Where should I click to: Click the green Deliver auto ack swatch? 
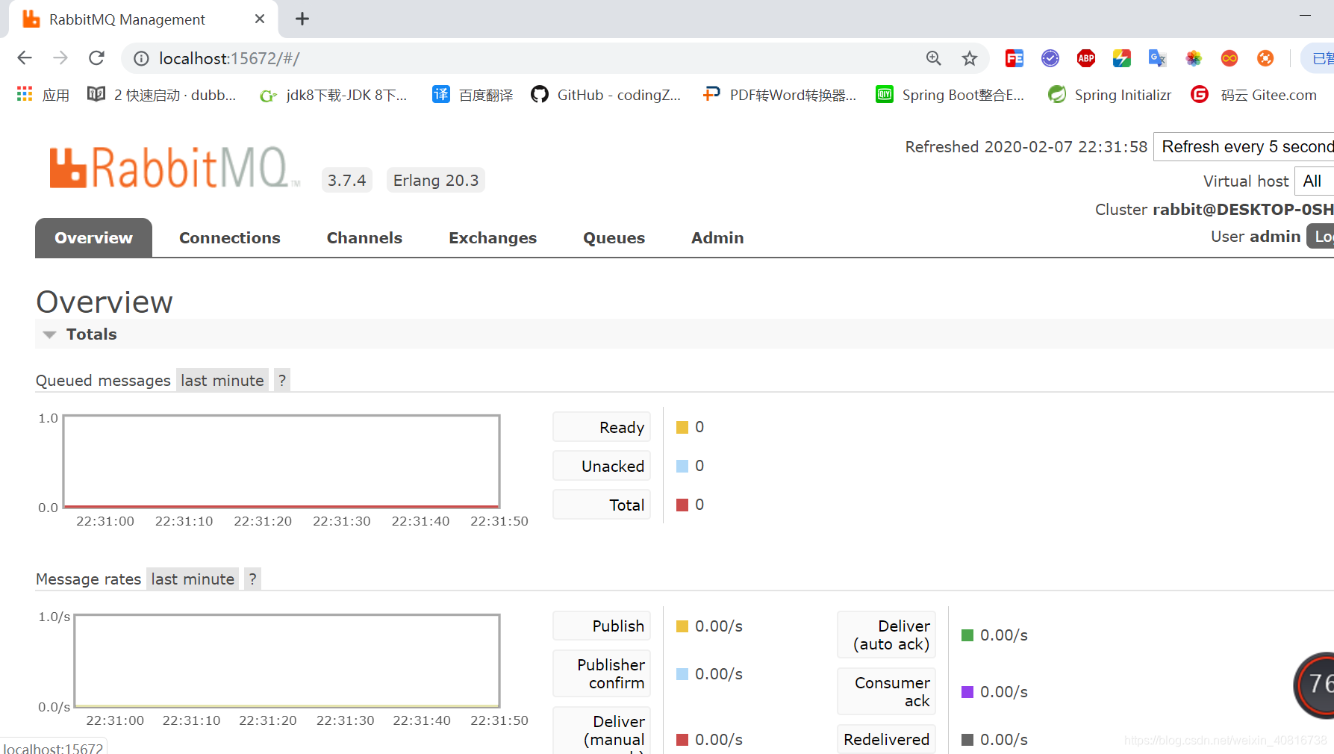(x=967, y=635)
